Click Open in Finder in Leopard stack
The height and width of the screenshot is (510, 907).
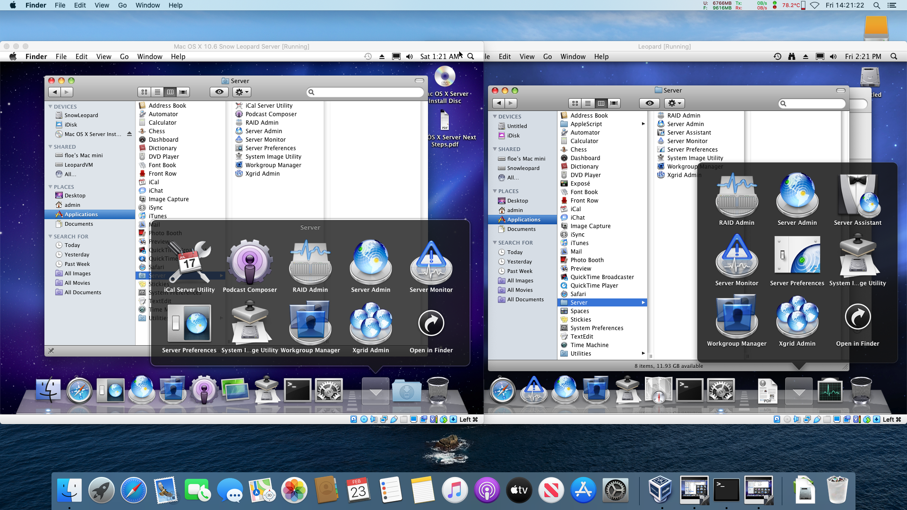[858, 324]
